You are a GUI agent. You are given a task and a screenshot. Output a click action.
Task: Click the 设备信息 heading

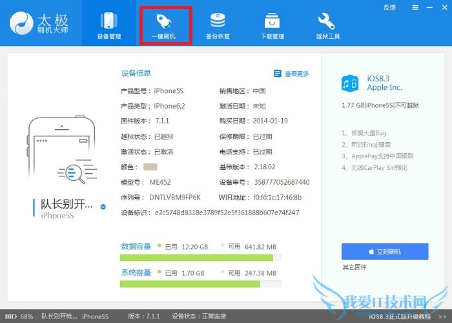(x=136, y=73)
